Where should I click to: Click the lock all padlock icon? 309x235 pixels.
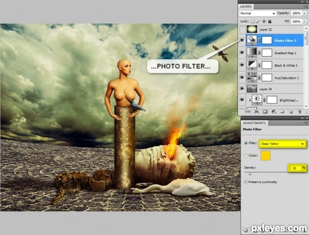(269, 21)
